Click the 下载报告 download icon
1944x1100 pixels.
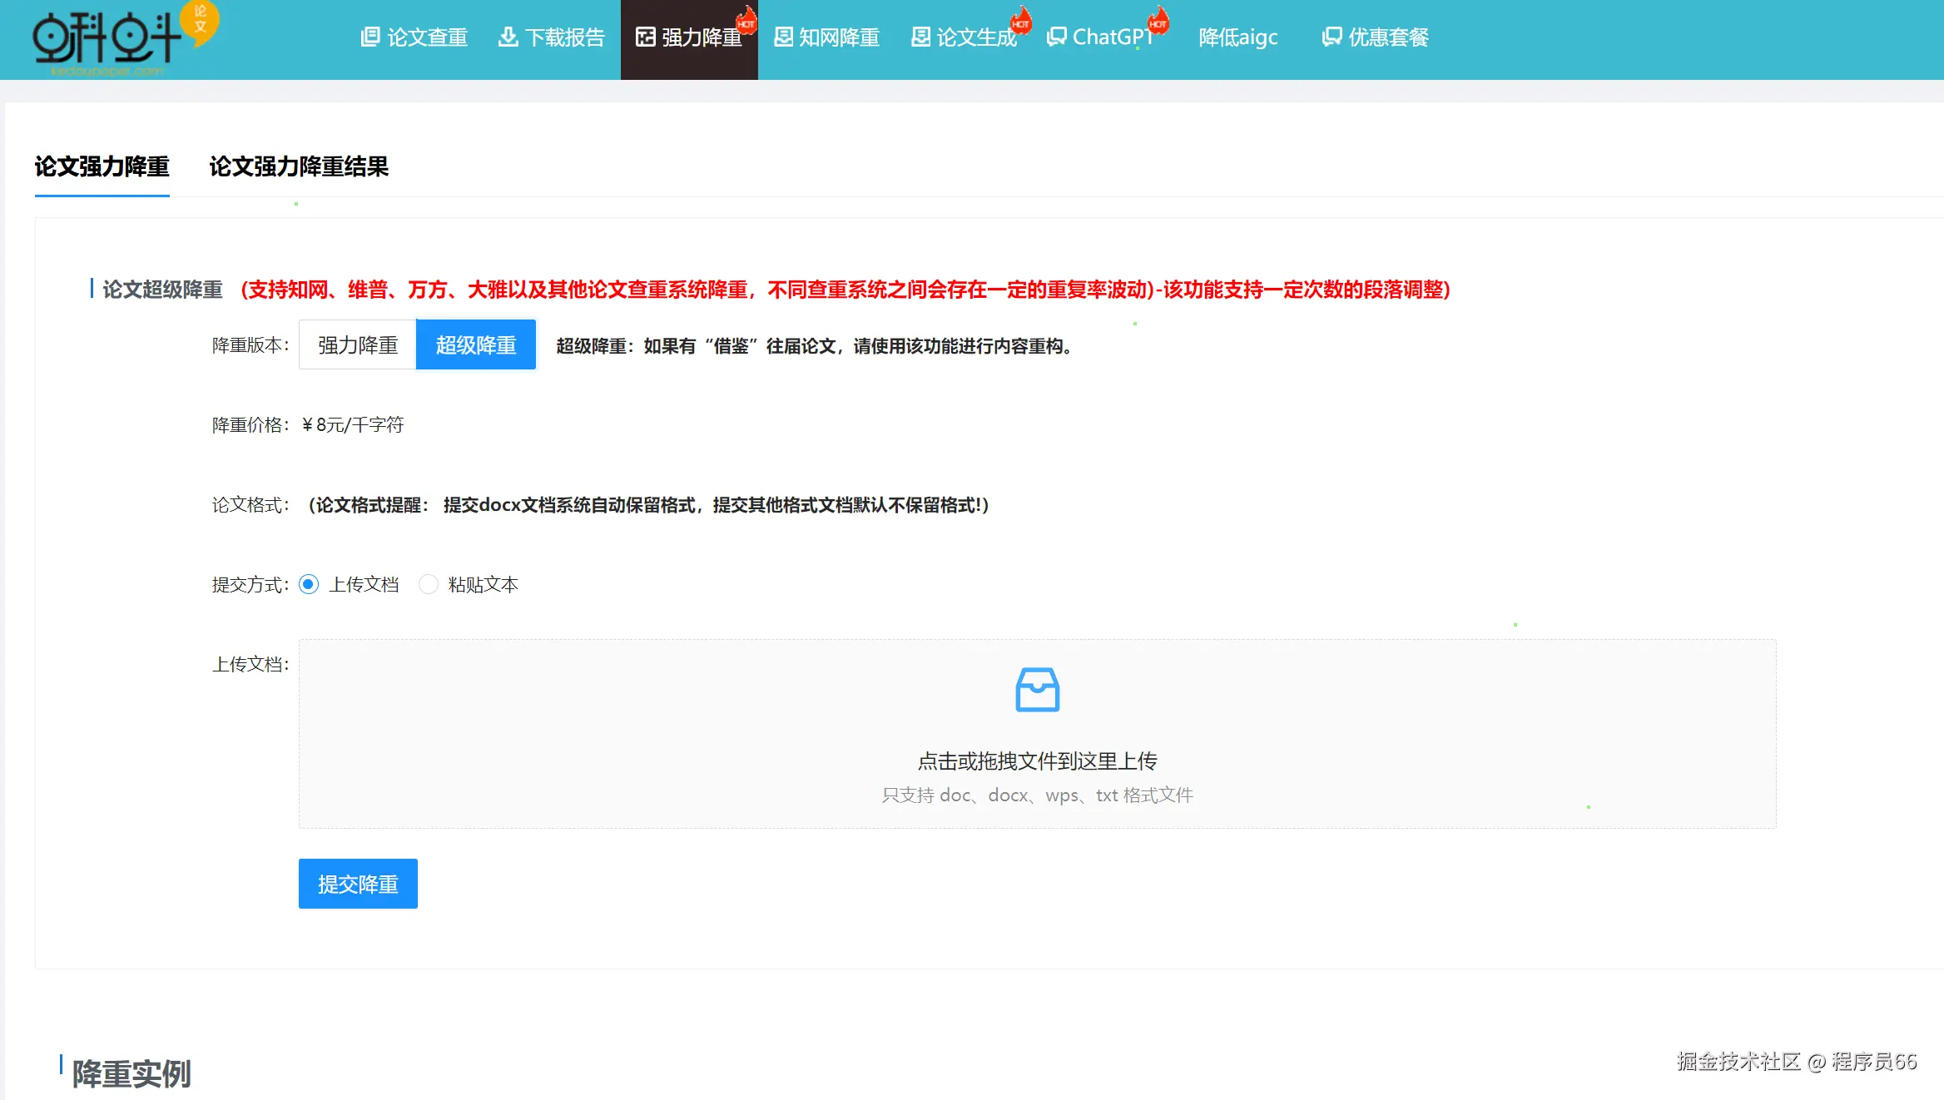point(508,37)
